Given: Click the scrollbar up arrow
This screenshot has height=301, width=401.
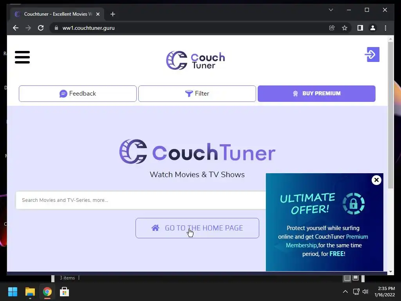Looking at the screenshot, I should click(x=390, y=39).
